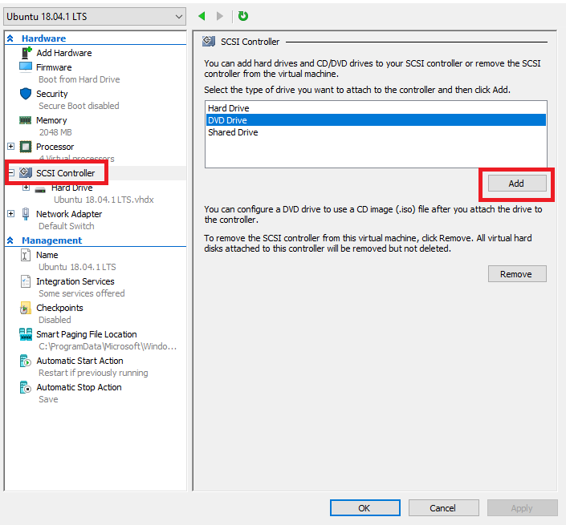Click the SCSI Controller tree icon
566x525 pixels.
point(26,172)
